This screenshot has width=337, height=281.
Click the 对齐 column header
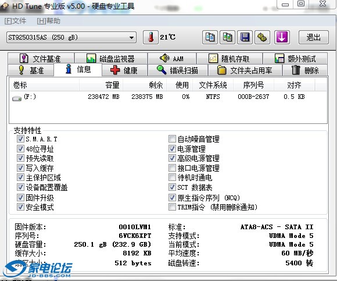pos(294,85)
